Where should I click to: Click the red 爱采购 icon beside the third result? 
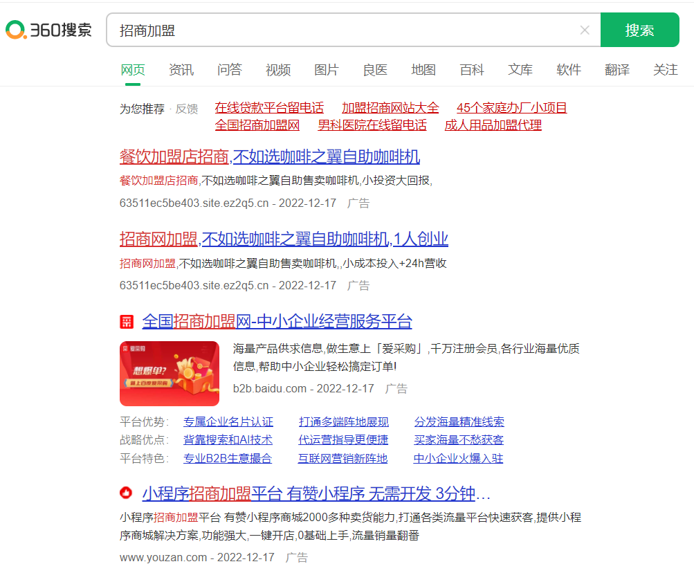pyautogui.click(x=127, y=321)
